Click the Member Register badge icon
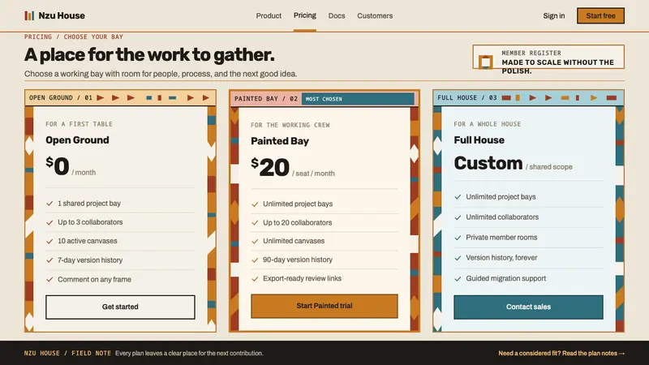Screen dimensions: 649x365 (485, 62)
